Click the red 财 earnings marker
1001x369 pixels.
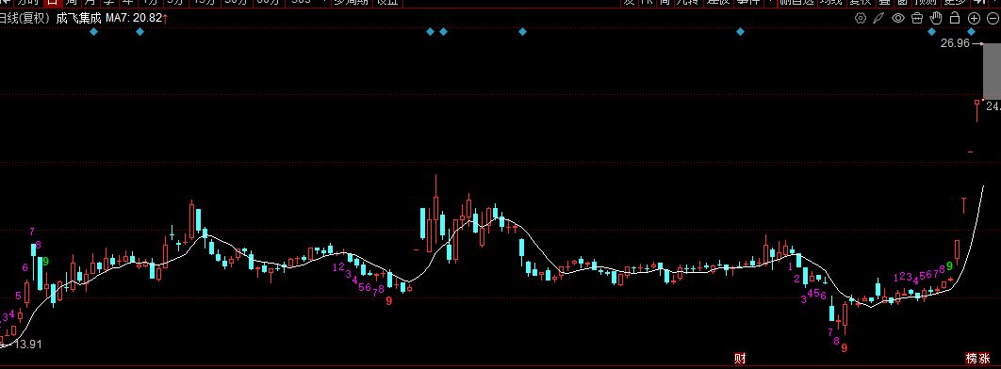(x=740, y=358)
